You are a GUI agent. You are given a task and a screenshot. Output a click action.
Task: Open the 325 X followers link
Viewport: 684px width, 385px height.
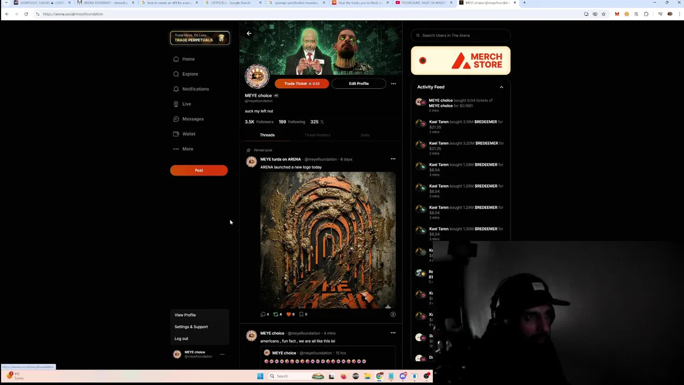[x=317, y=121]
